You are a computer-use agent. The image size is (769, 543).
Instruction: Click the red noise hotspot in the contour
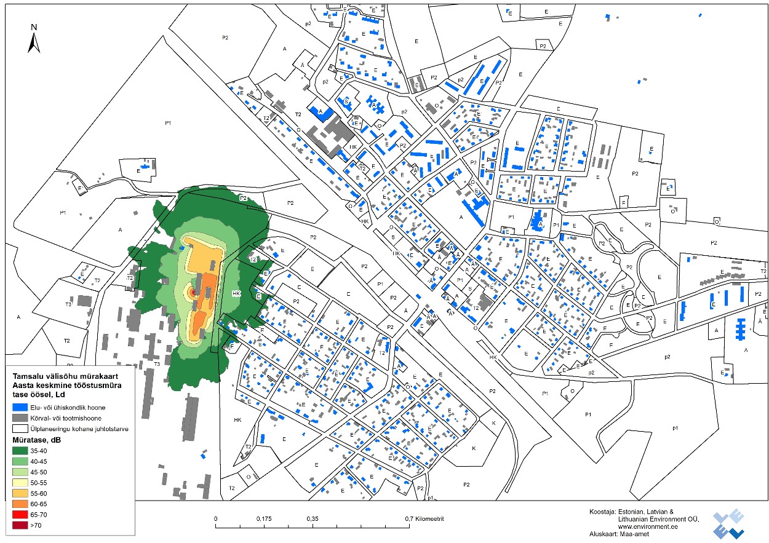tap(192, 292)
